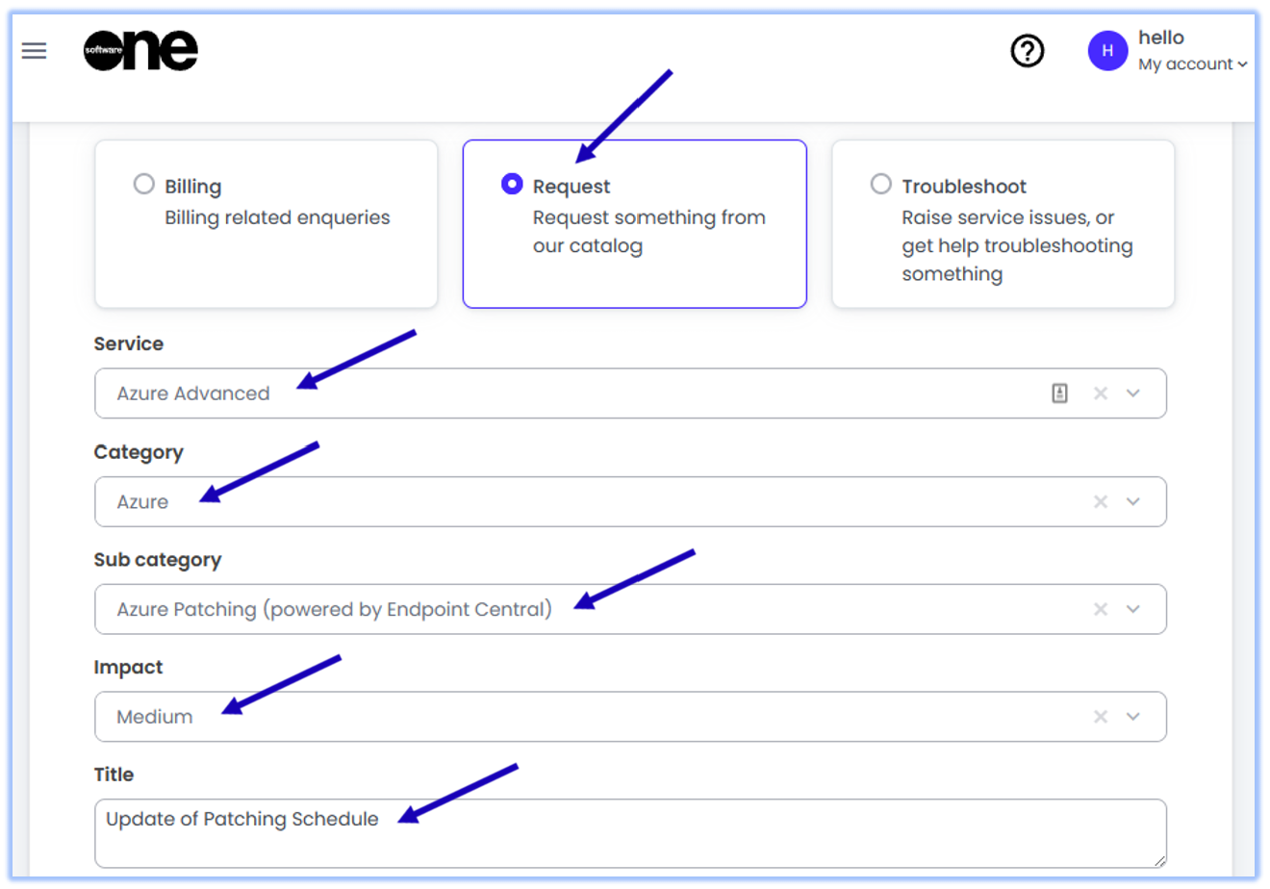
Task: Clear the Category field value
Action: coord(1101,502)
